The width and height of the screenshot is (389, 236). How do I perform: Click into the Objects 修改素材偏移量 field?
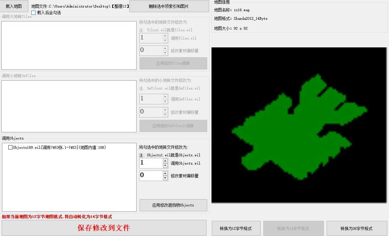[x=150, y=175]
